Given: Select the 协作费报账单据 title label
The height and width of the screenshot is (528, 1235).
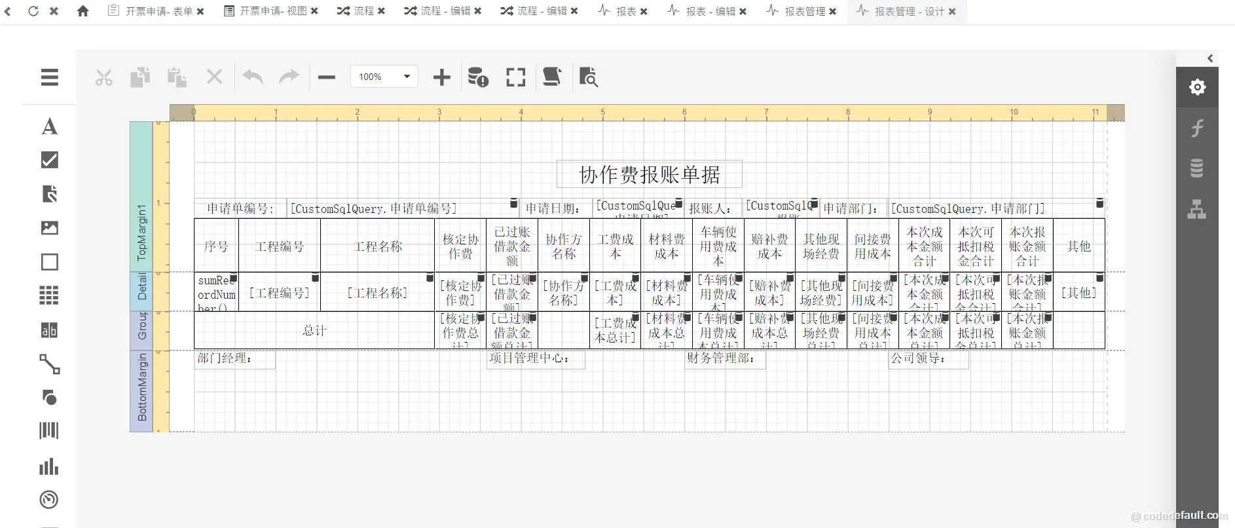Looking at the screenshot, I should [649, 174].
